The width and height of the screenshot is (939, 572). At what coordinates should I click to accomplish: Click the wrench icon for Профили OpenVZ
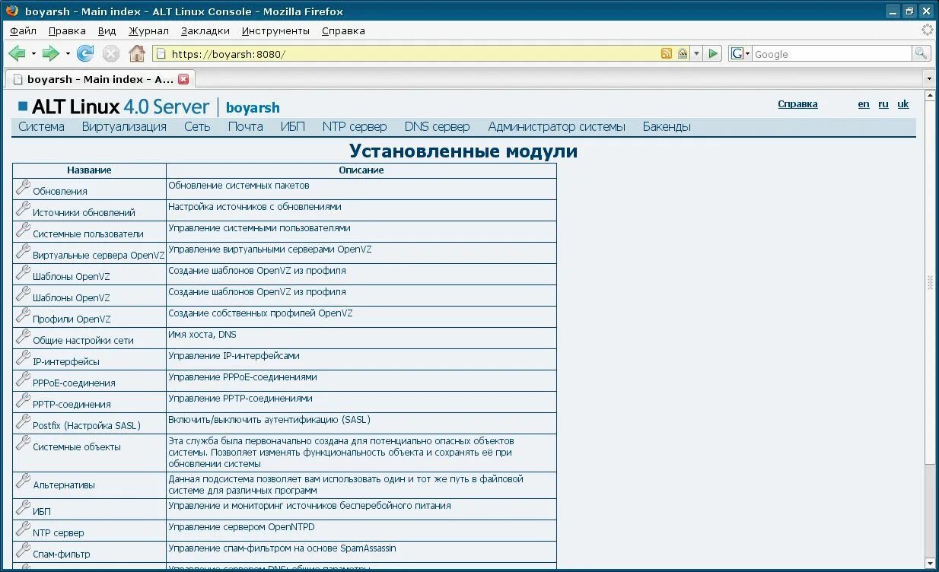point(23,316)
